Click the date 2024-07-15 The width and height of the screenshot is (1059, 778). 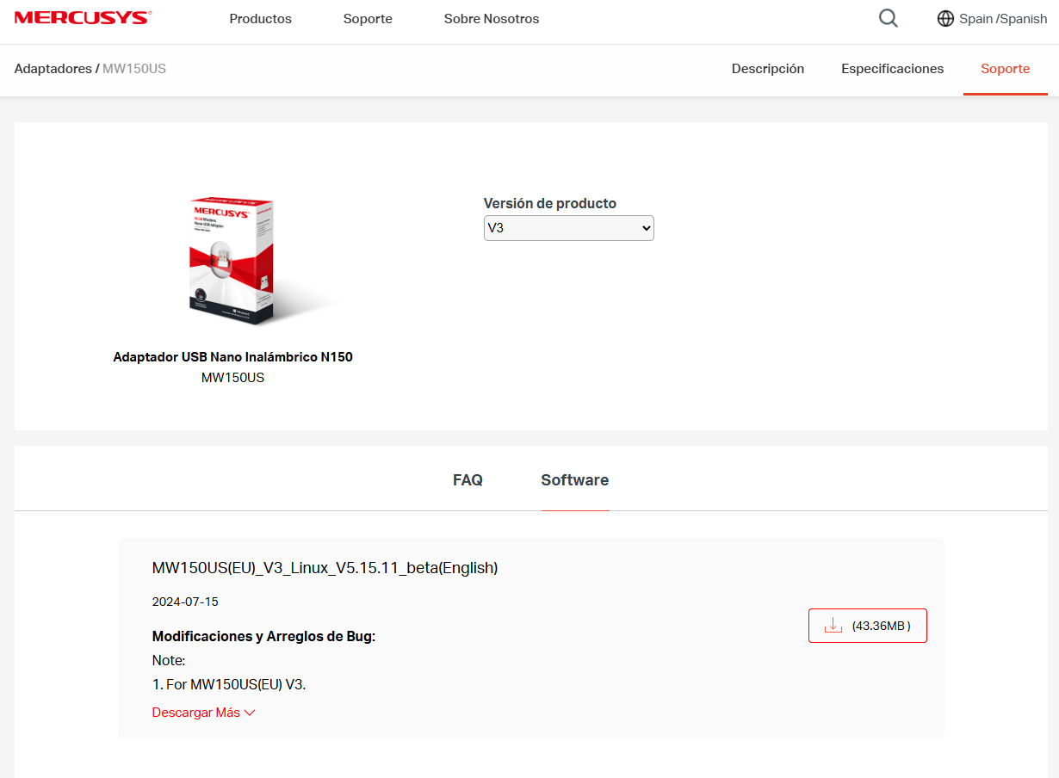[x=185, y=602]
